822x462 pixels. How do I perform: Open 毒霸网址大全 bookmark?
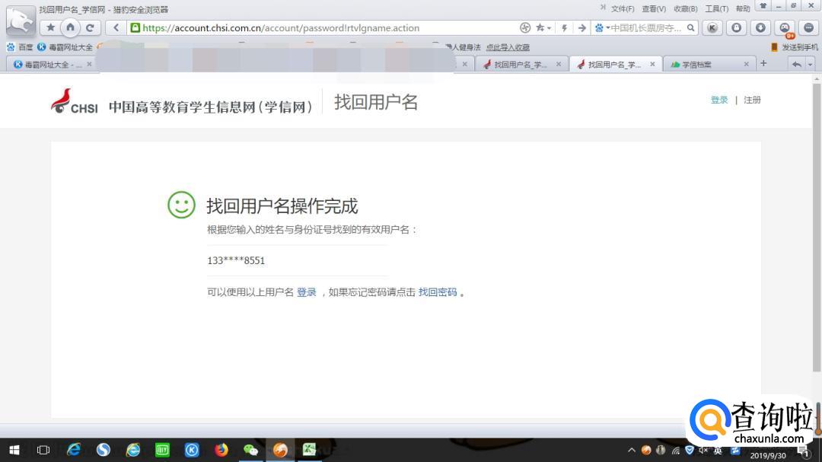(x=65, y=47)
